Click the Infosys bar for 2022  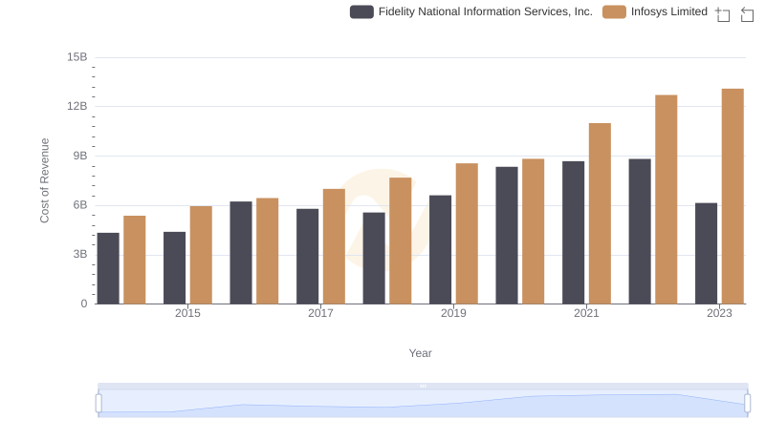click(666, 199)
